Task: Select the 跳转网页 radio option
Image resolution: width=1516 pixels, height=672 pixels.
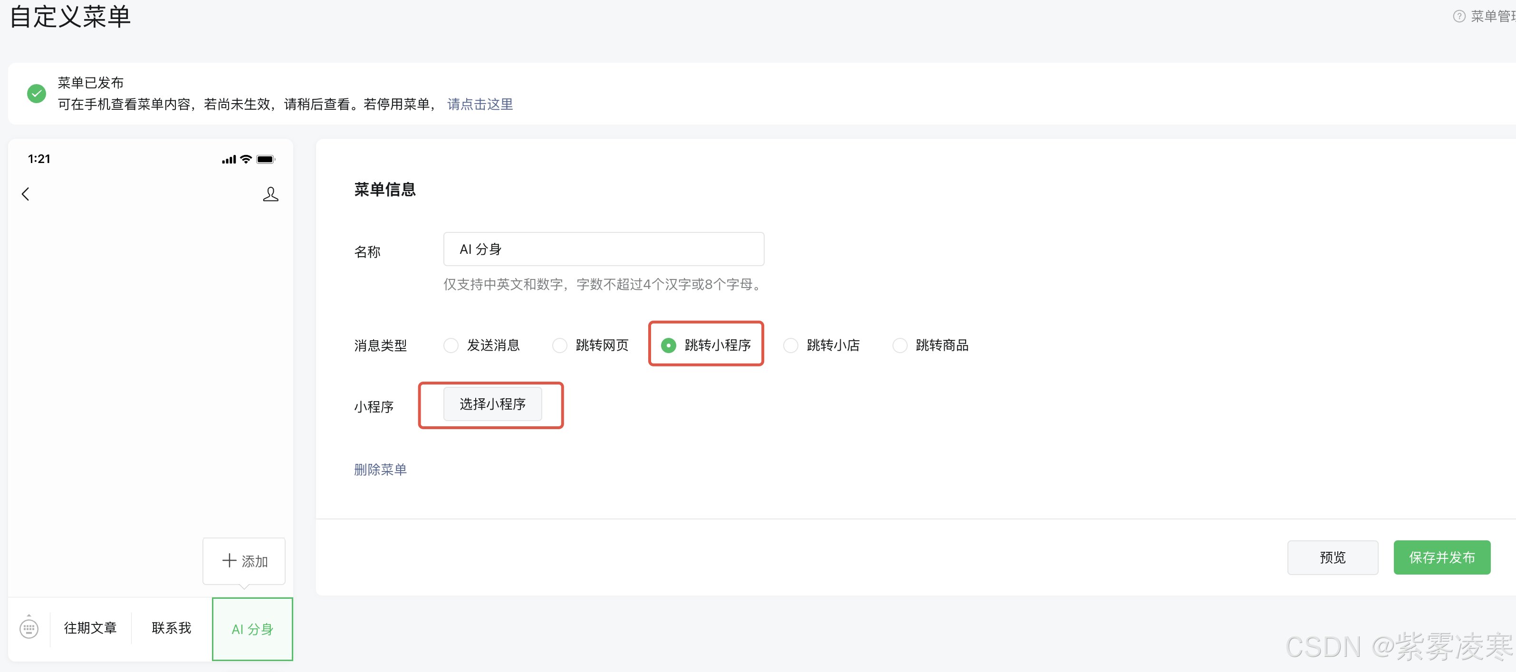Action: [x=560, y=346]
